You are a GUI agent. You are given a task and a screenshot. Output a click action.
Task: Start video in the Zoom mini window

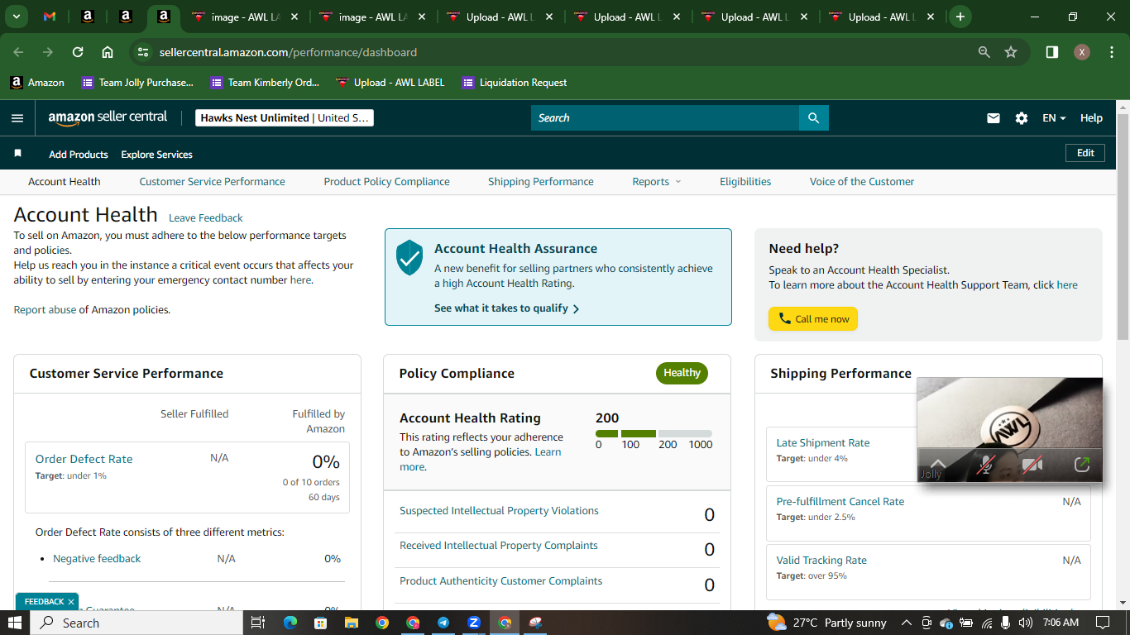pos(1032,465)
